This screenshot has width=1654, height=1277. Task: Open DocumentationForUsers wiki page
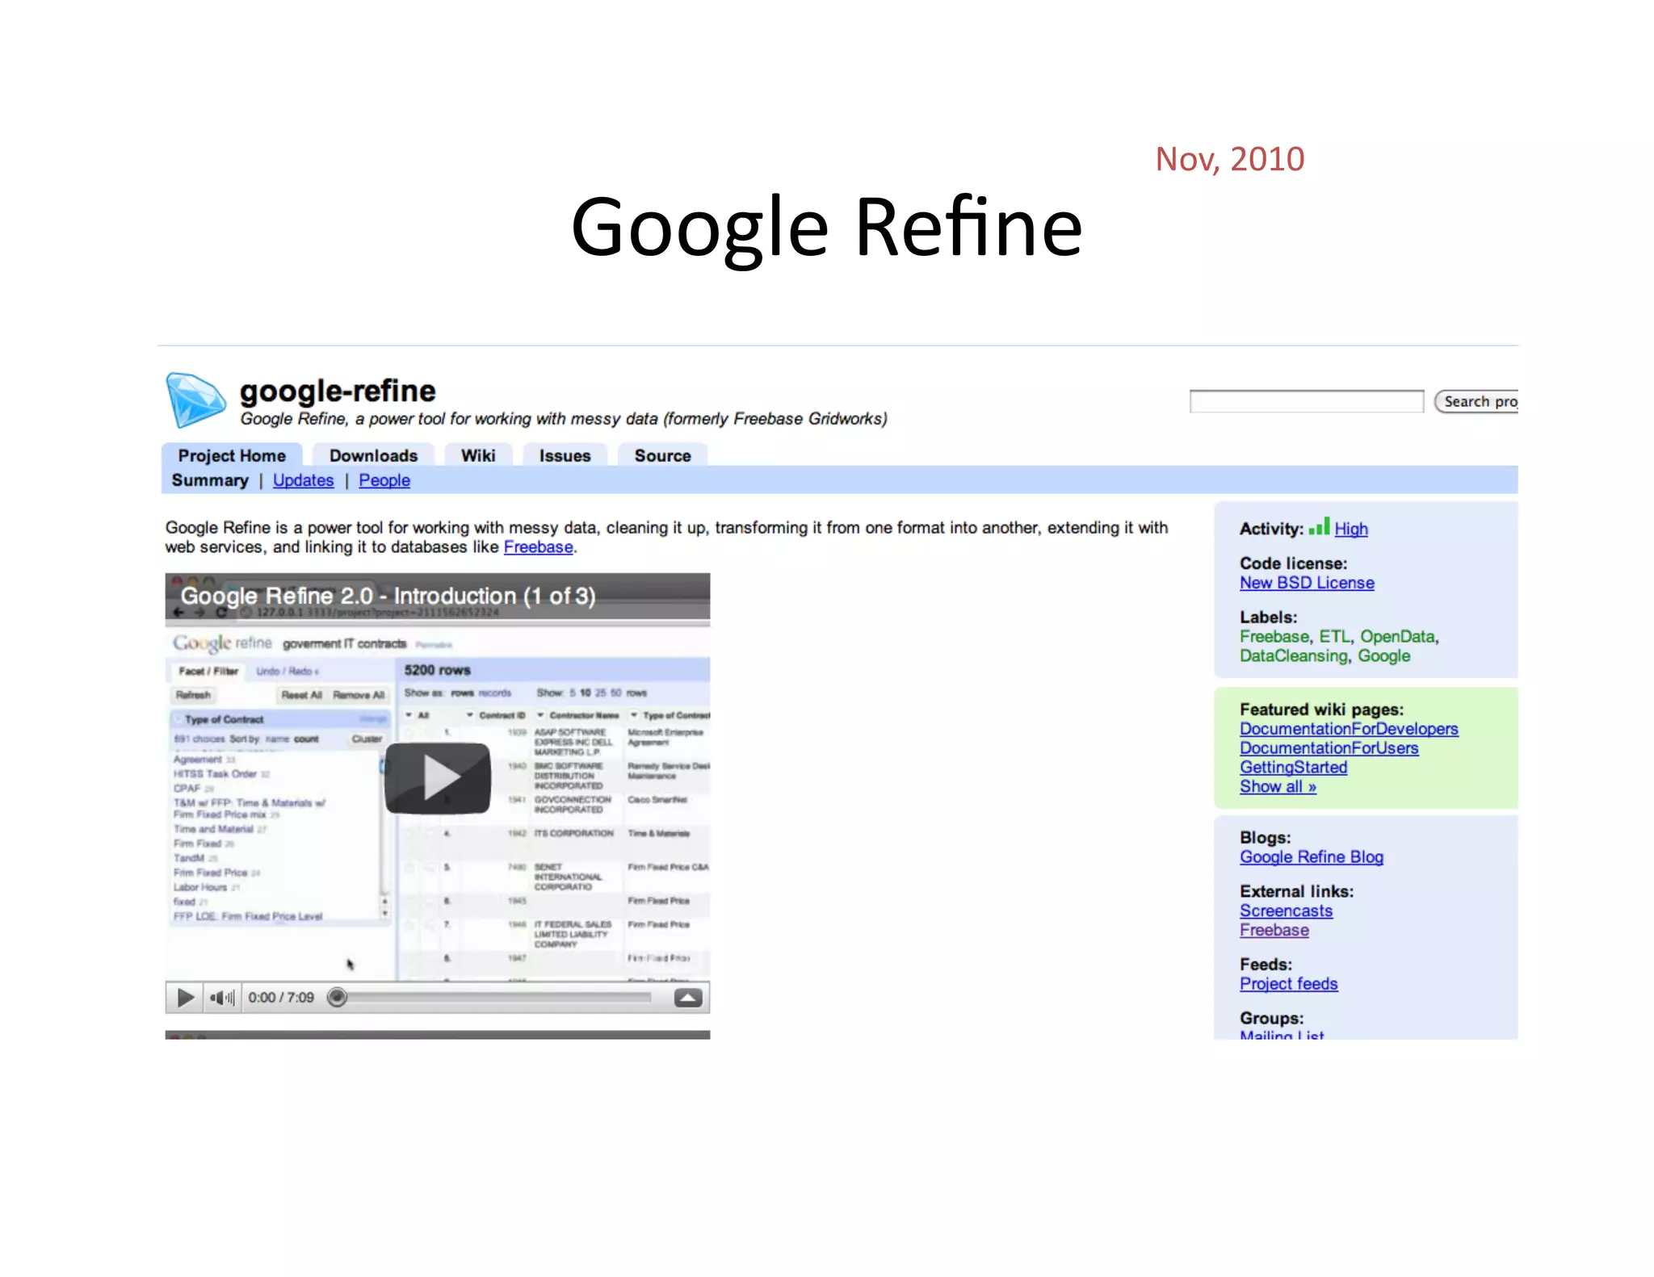tap(1329, 748)
